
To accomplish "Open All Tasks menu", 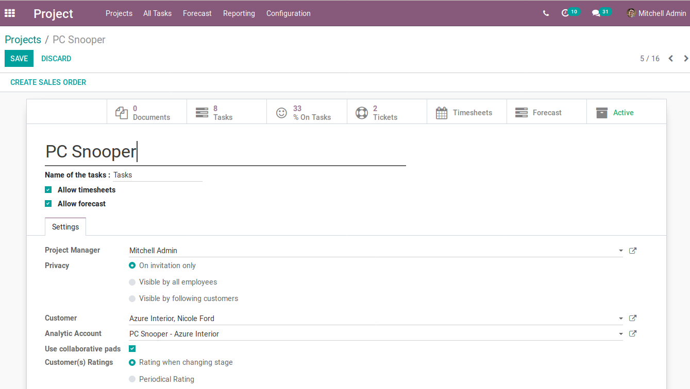I will [x=158, y=13].
